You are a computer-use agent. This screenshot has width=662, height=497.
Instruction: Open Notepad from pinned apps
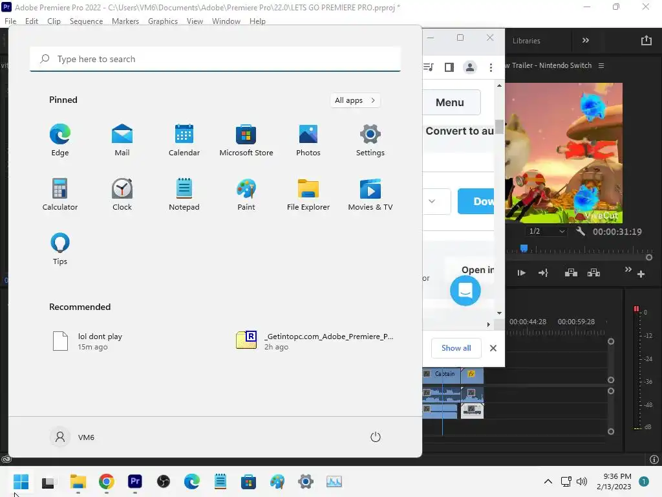184,195
